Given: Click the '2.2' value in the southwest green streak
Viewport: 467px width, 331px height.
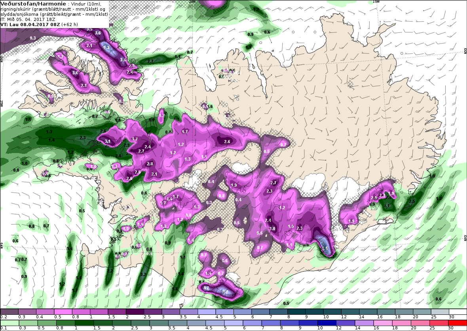Looking at the screenshot, I should click(x=110, y=271).
